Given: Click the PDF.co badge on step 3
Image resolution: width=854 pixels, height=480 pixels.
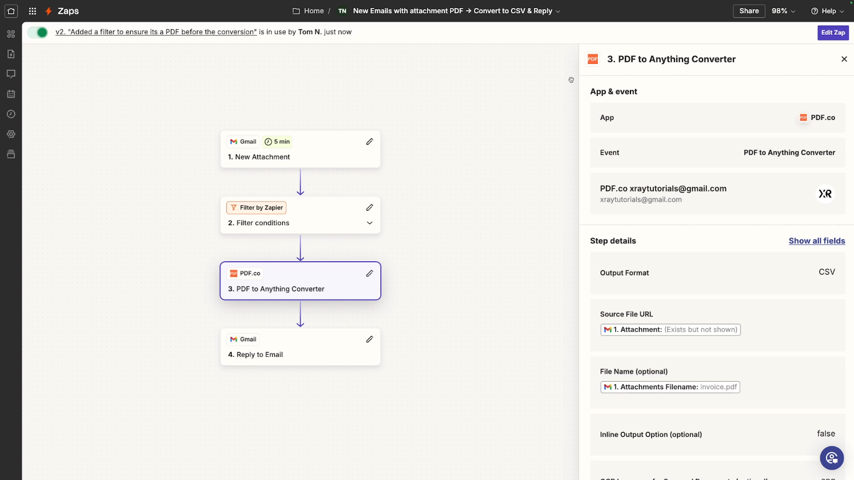Looking at the screenshot, I should tap(245, 274).
